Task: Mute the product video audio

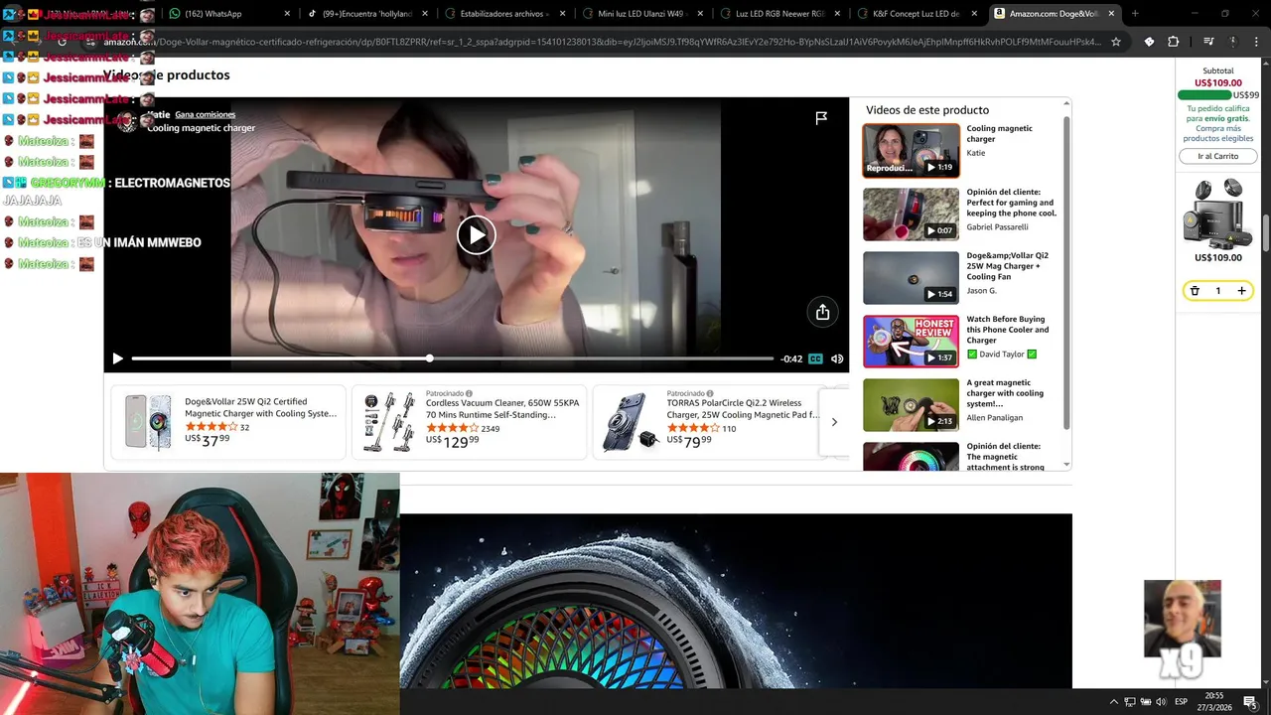Action: click(837, 358)
